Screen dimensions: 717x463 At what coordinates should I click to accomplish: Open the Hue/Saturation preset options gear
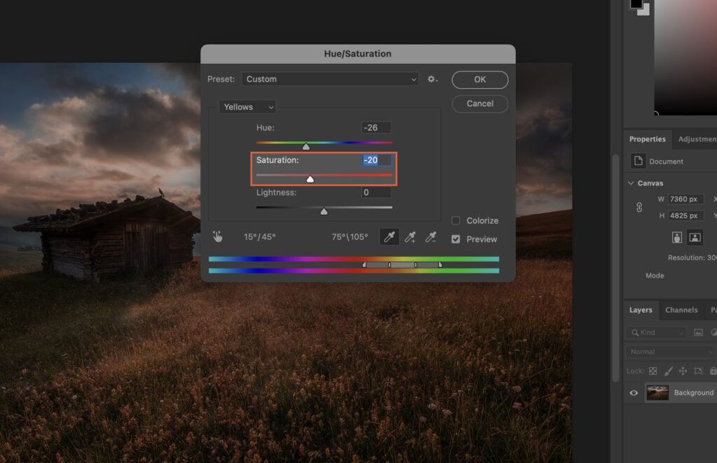tap(432, 79)
